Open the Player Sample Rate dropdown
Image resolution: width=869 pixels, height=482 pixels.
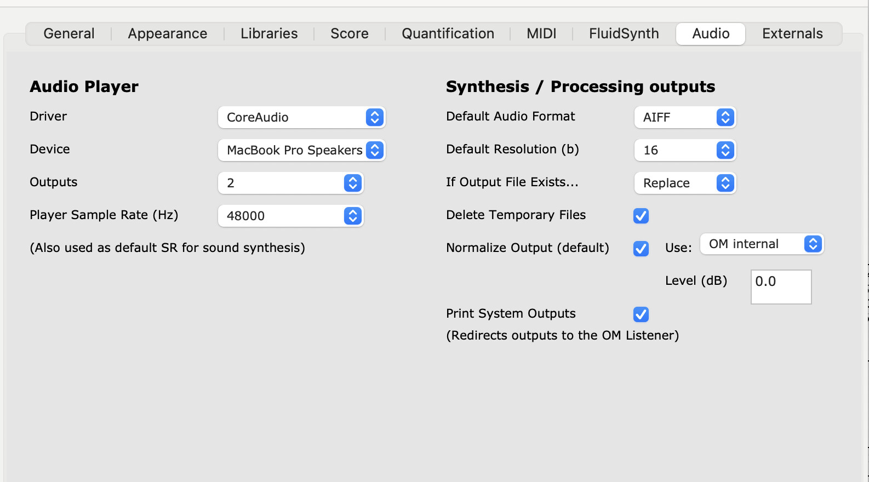pyautogui.click(x=290, y=216)
